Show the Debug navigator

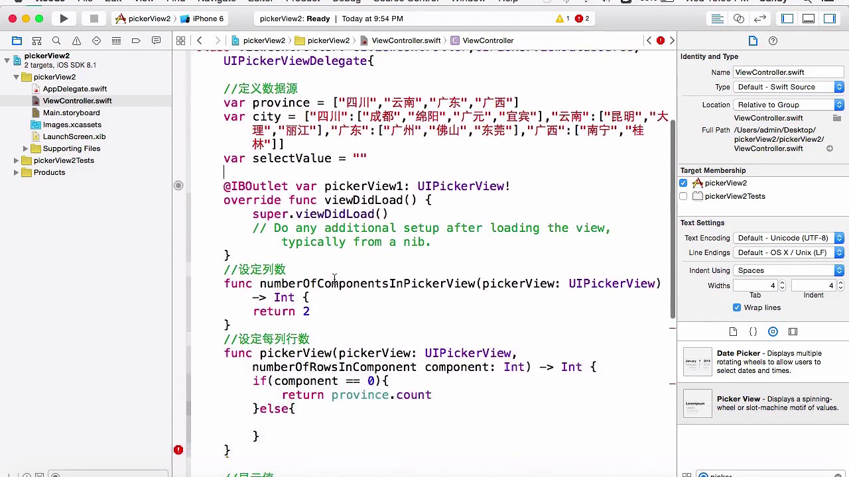(116, 40)
